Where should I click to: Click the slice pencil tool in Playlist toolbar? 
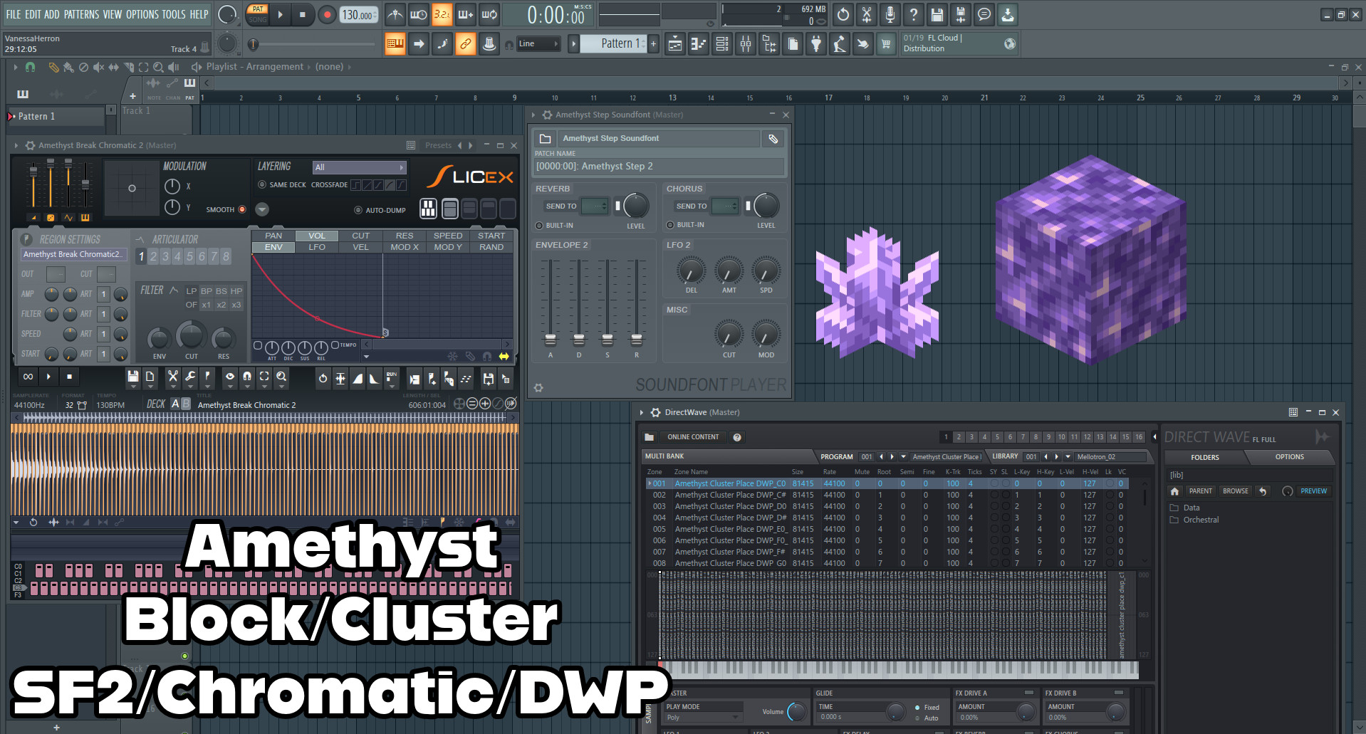[x=53, y=67]
